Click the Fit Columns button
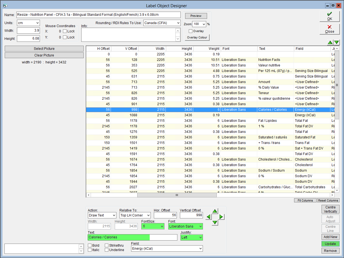 tap(305, 200)
